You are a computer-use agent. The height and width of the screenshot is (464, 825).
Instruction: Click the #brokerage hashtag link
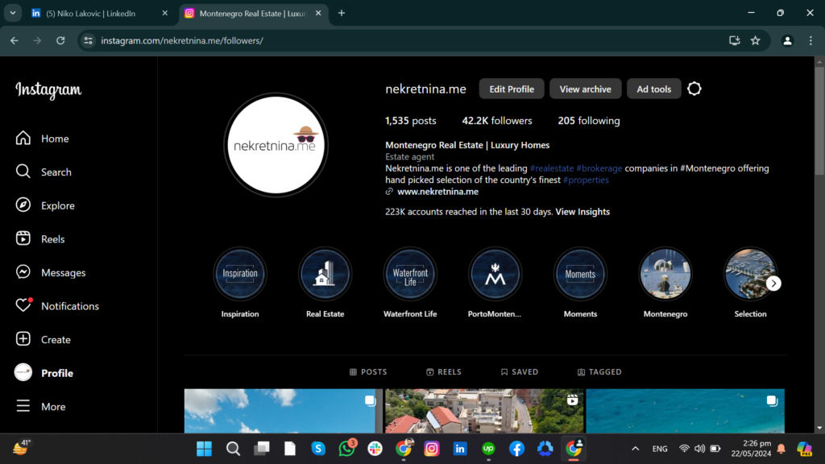pyautogui.click(x=599, y=168)
